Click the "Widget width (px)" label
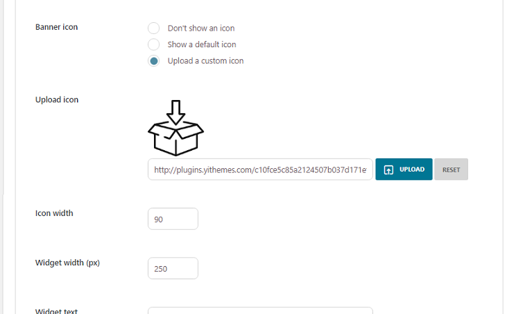This screenshot has height=314, width=507. click(x=67, y=263)
